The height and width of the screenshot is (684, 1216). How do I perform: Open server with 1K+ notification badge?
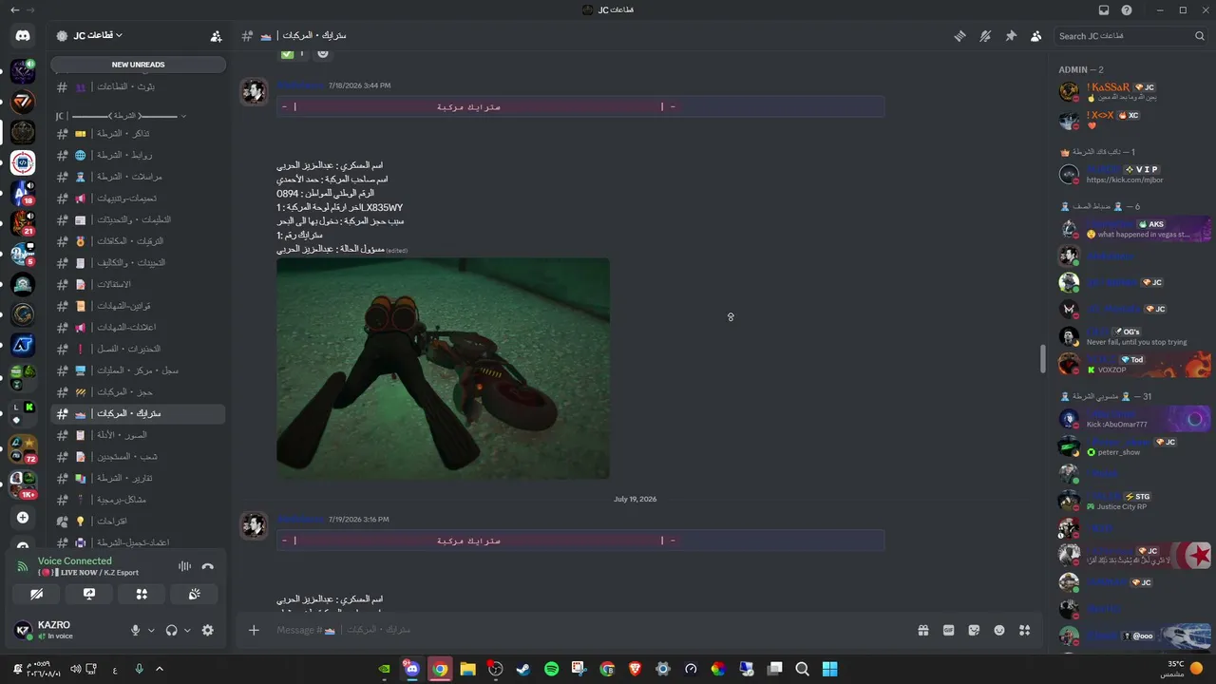tap(23, 484)
